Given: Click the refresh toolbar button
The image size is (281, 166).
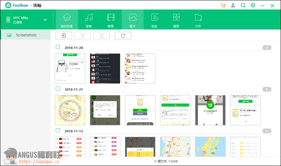Looking at the screenshot, I should tap(123, 36).
